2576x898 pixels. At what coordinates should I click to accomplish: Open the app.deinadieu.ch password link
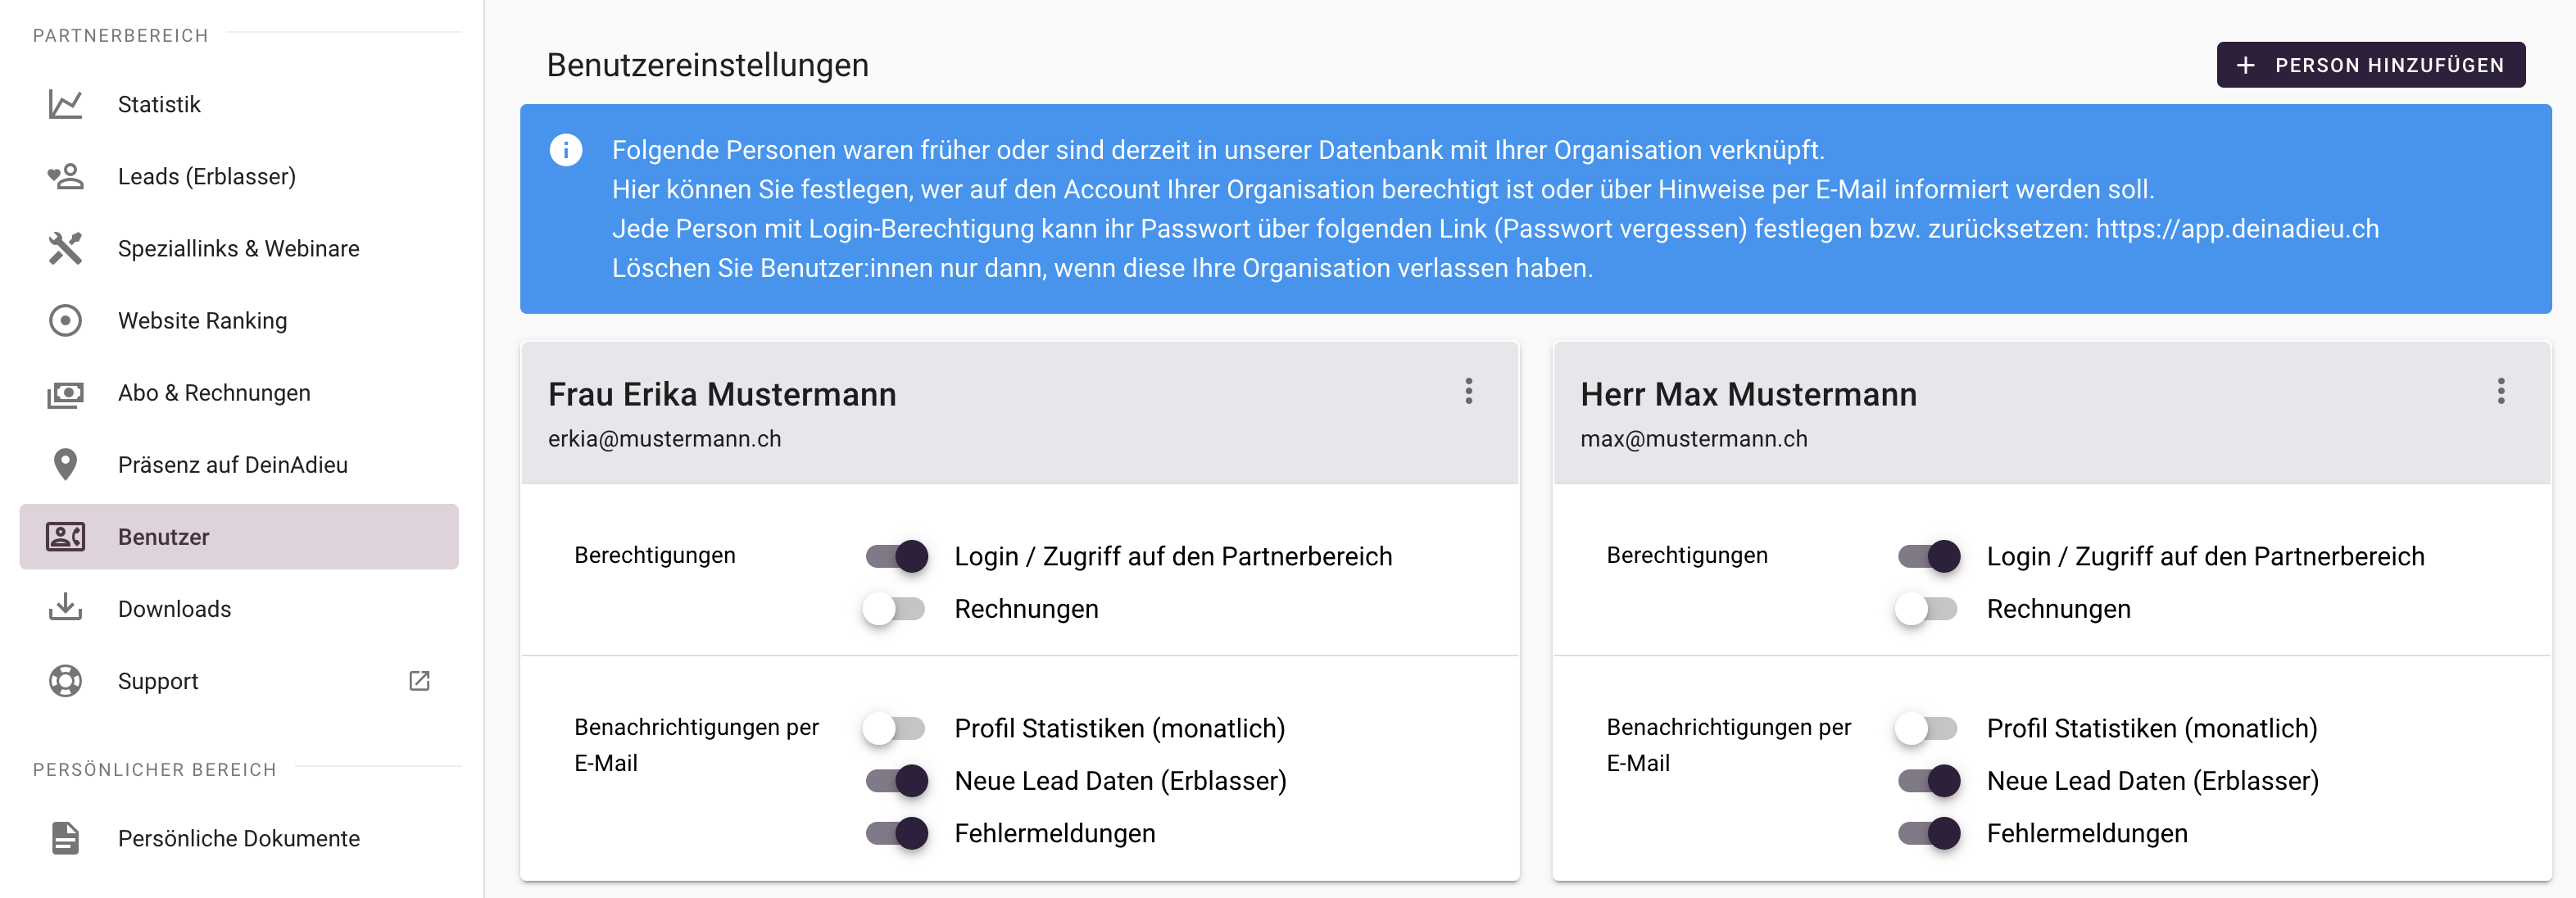[x=2236, y=229]
